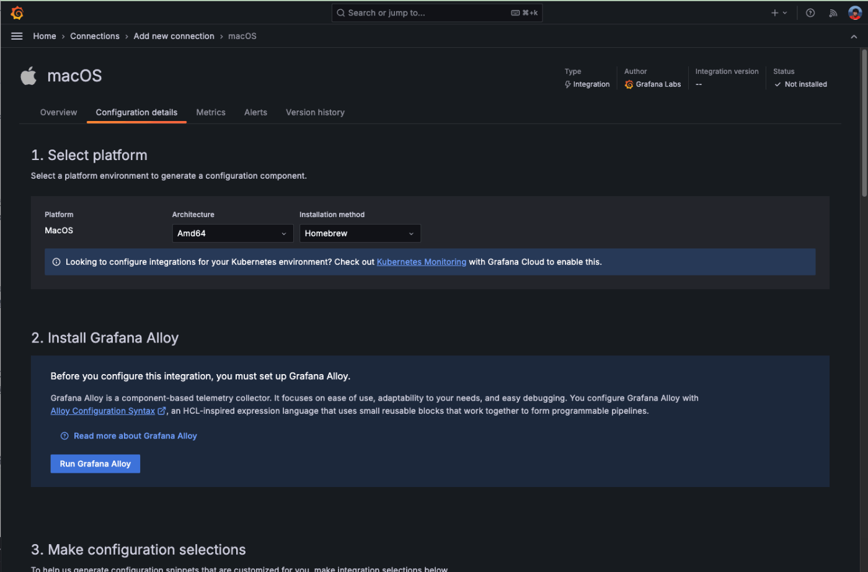Viewport: 868px width, 572px height.
Task: Click the '2. Install Grafana Alloy' heading
Action: pos(105,338)
